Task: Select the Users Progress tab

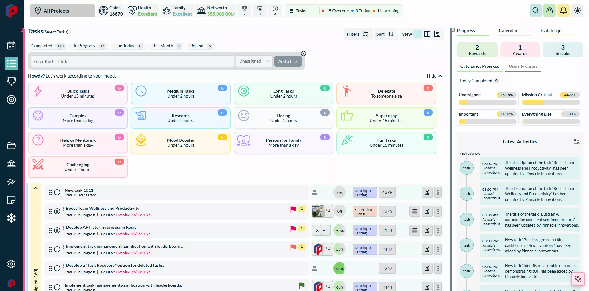Action: click(x=523, y=67)
